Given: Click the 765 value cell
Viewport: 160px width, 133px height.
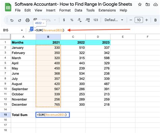Looking at the screenshot, I should click(x=48, y=105).
